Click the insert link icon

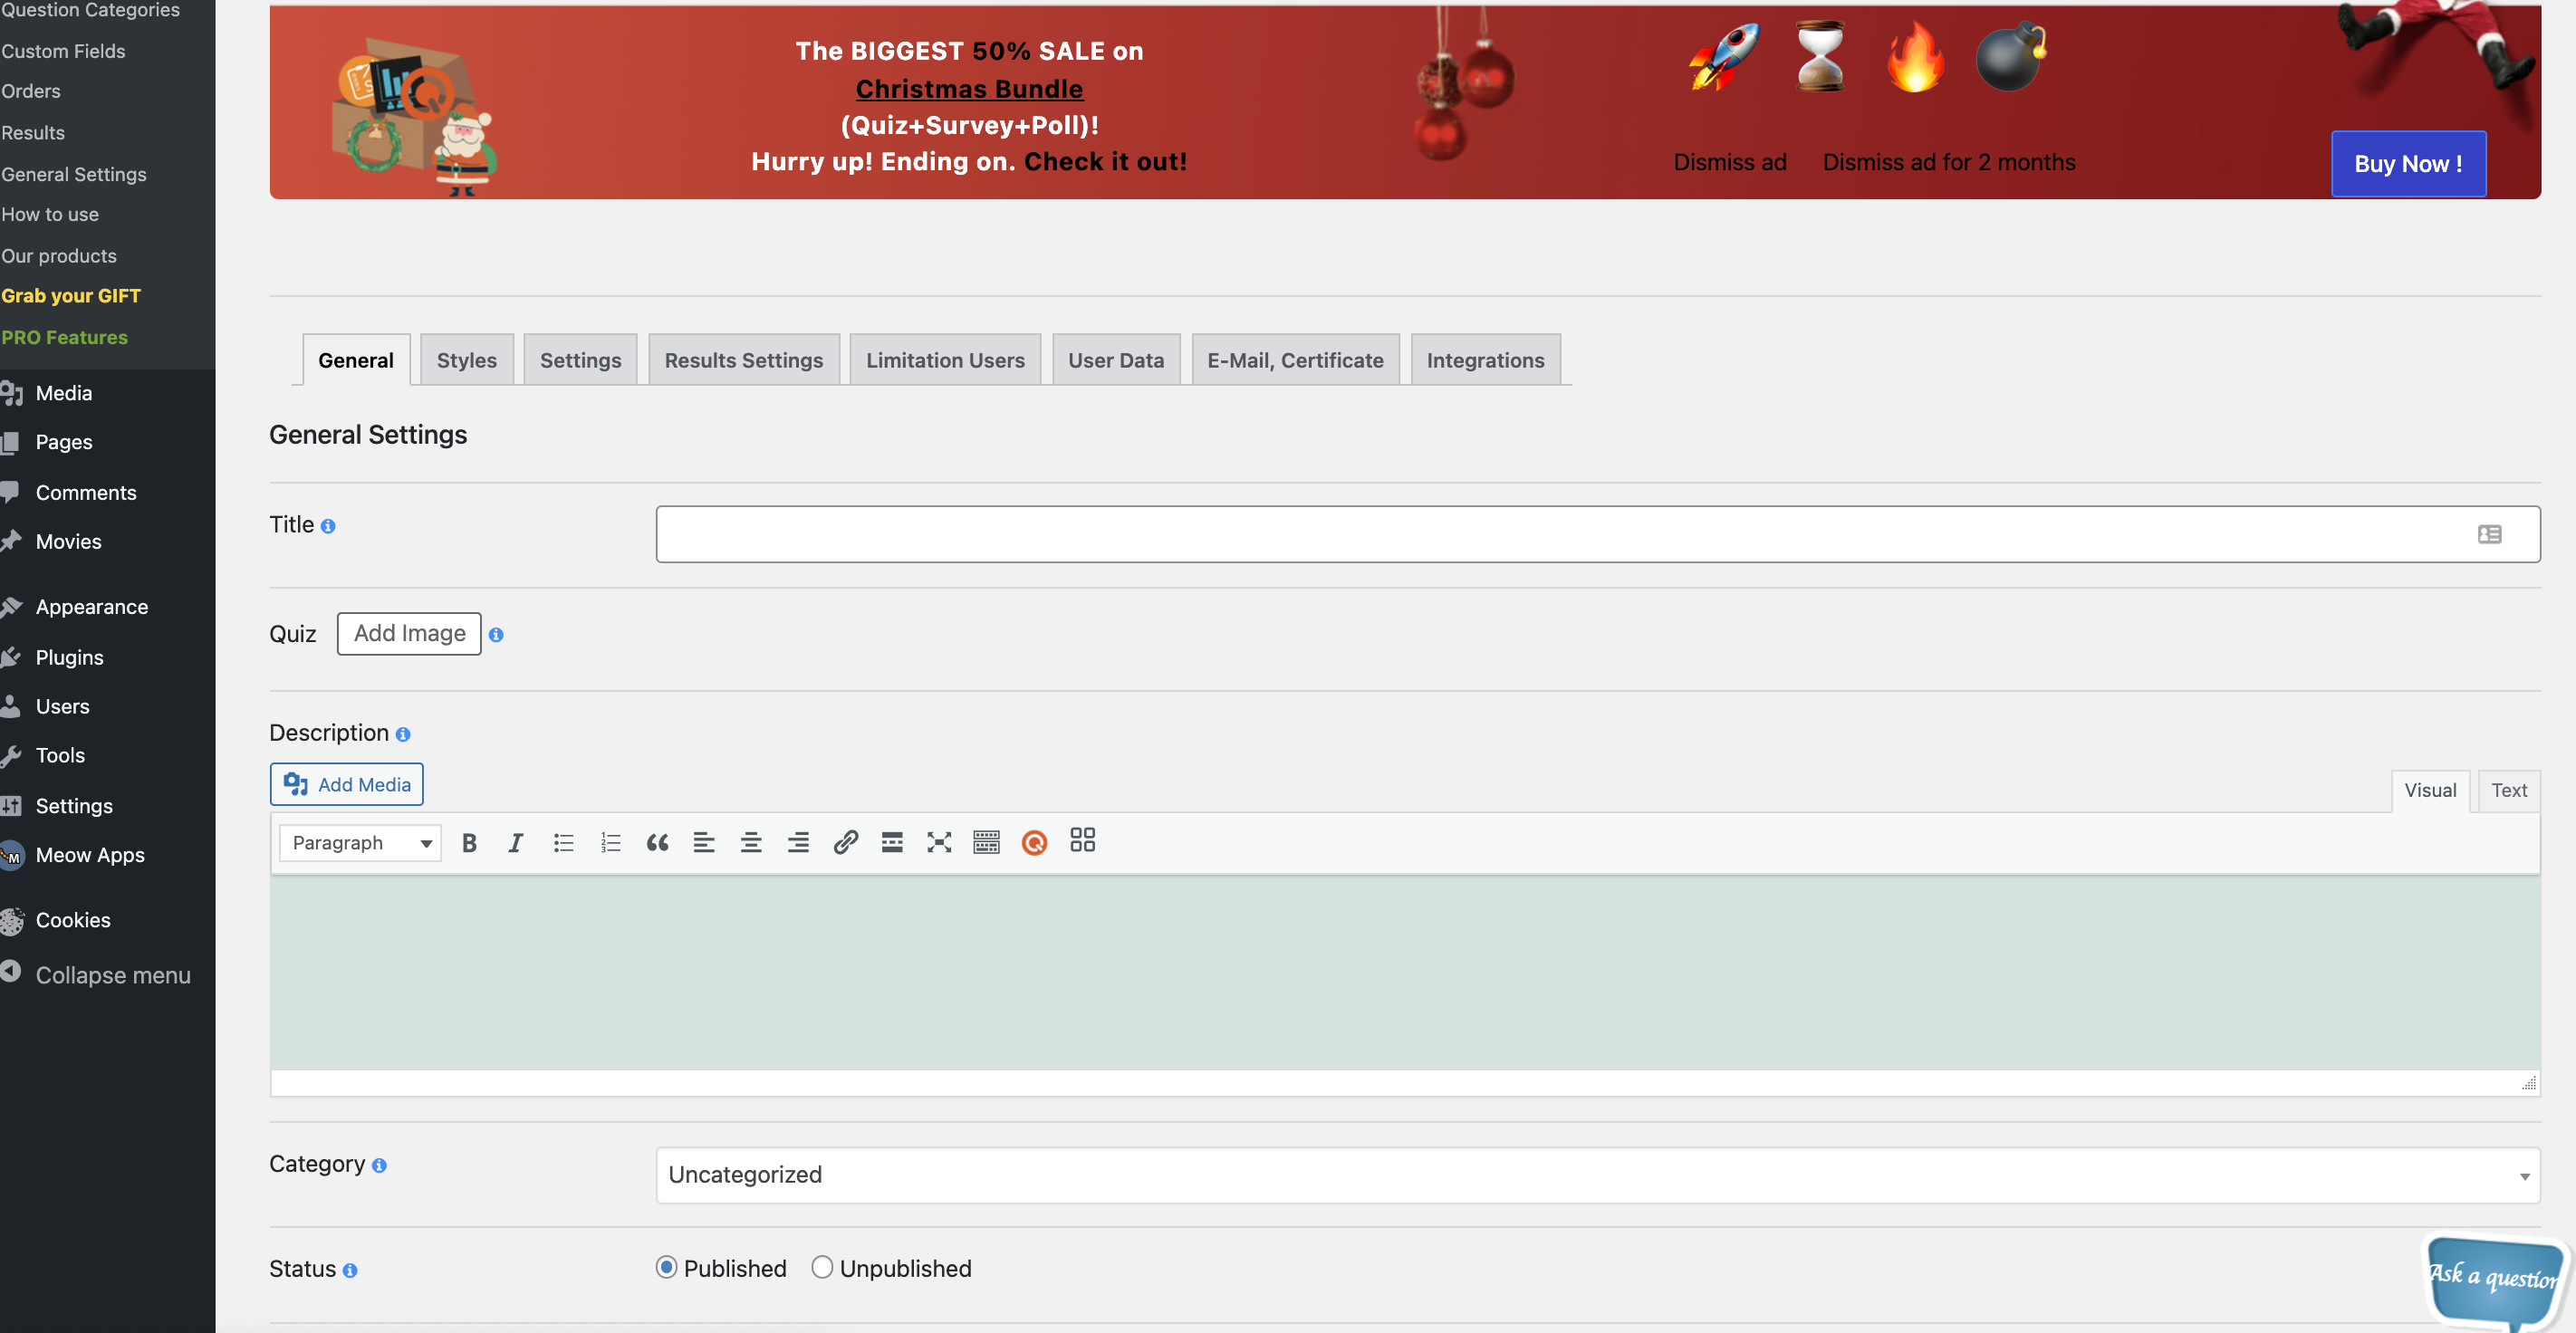click(x=845, y=842)
